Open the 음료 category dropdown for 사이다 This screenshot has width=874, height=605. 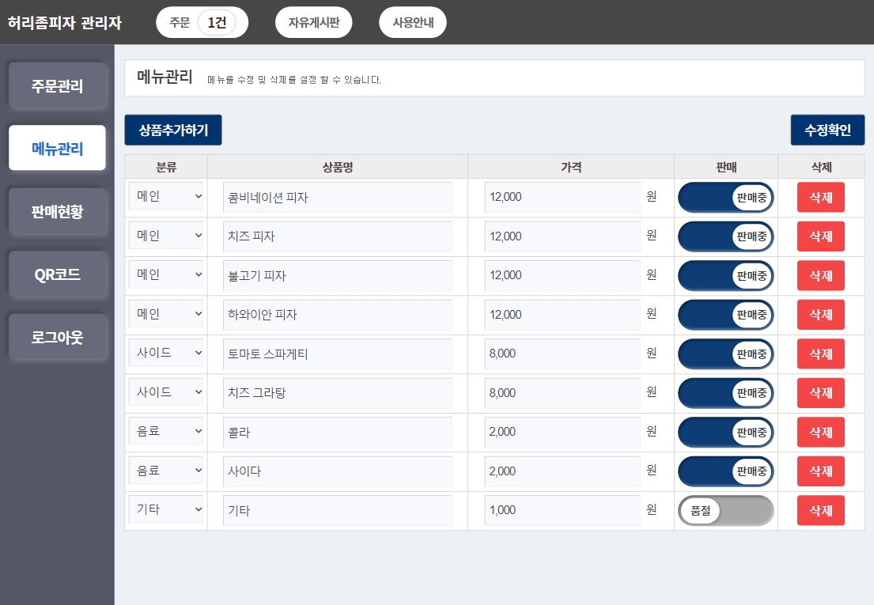point(166,471)
